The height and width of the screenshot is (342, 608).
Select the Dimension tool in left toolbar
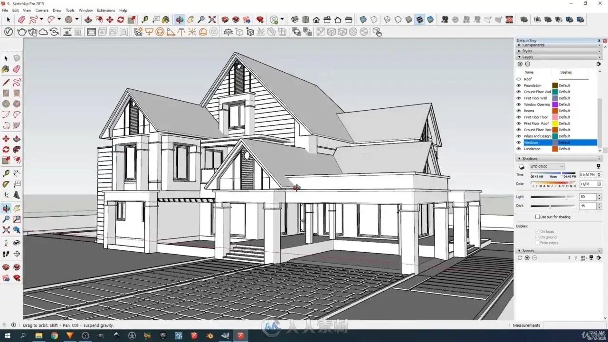(x=17, y=173)
